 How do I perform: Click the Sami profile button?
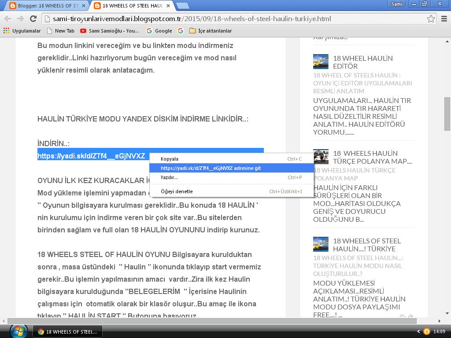point(397,4)
